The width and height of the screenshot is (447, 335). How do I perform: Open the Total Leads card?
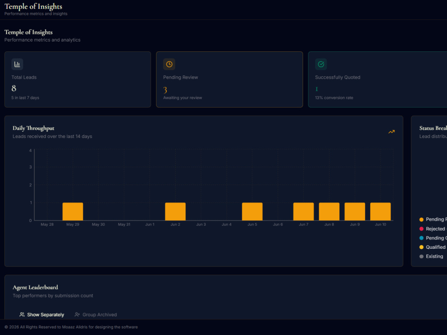77,80
